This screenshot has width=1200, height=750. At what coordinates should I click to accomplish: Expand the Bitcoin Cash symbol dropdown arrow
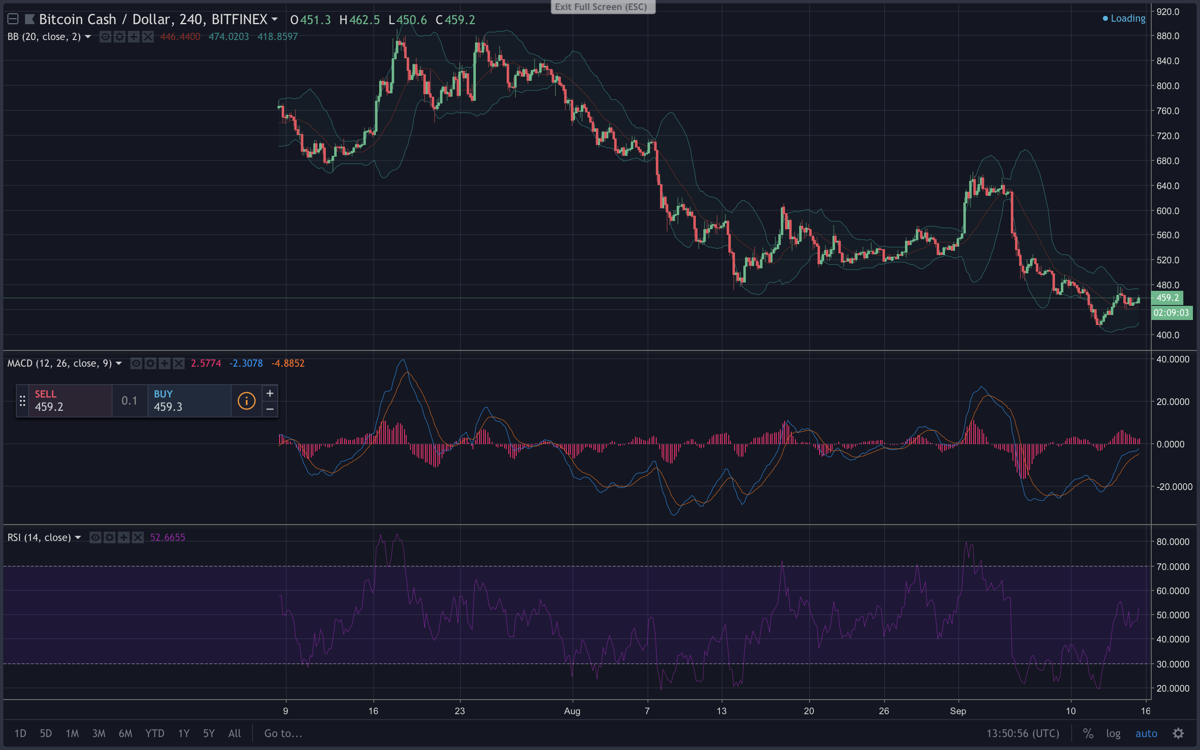coord(275,20)
